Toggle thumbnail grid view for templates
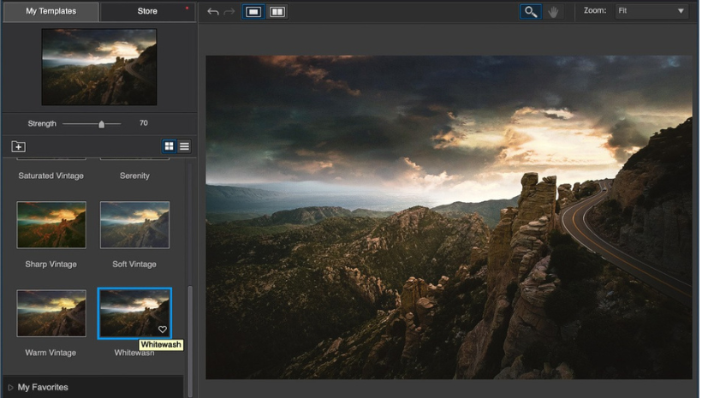 tap(169, 146)
